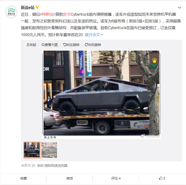Select the first Cybertruck thumbnail
This screenshot has width=186, height=185.
coord(32,150)
